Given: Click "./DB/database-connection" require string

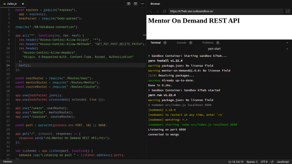Looking at the screenshot, I should tap(53, 27).
